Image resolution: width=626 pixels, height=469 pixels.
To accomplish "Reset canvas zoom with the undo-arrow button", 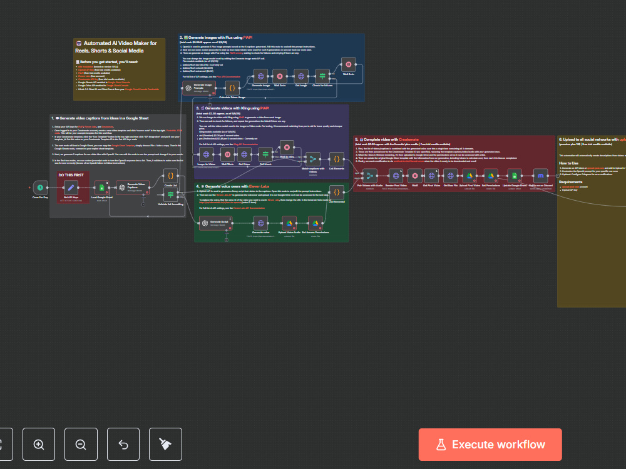I will click(123, 444).
